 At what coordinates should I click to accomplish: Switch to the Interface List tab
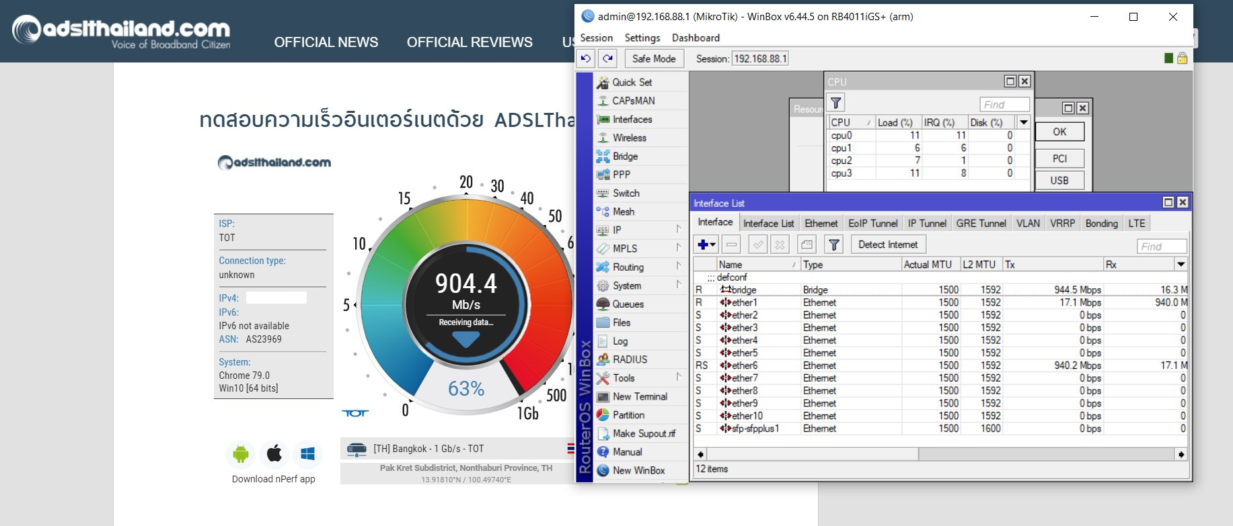click(768, 223)
